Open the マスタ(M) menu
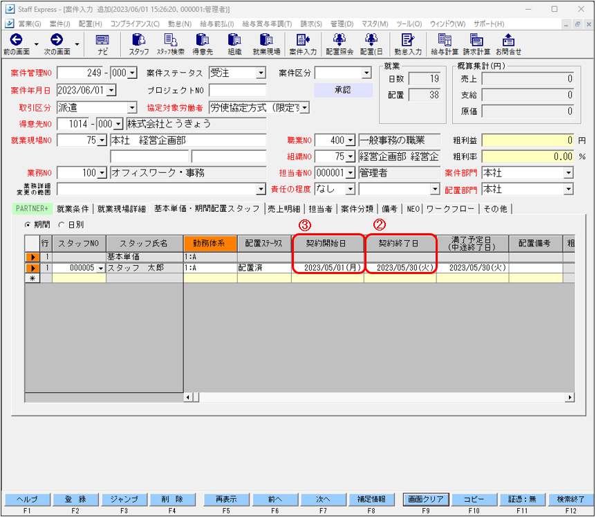 click(375, 24)
